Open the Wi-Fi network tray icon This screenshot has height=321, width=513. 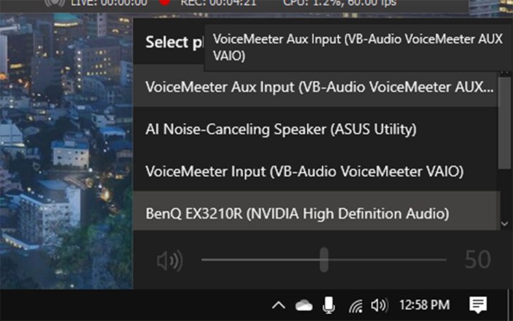[355, 305]
